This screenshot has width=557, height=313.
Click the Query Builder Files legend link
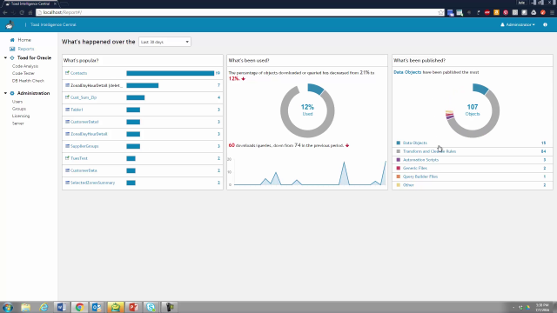click(420, 176)
